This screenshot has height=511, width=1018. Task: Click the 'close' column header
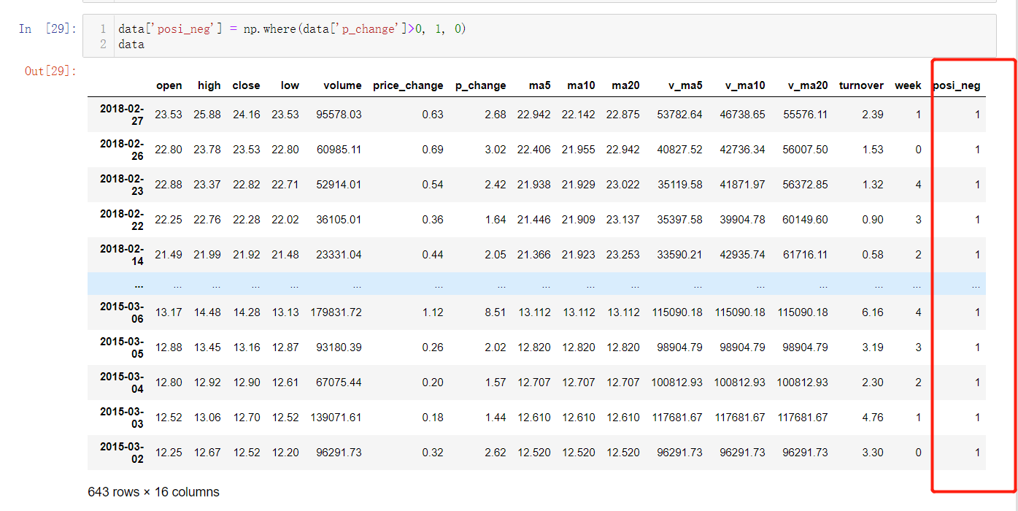(x=246, y=85)
